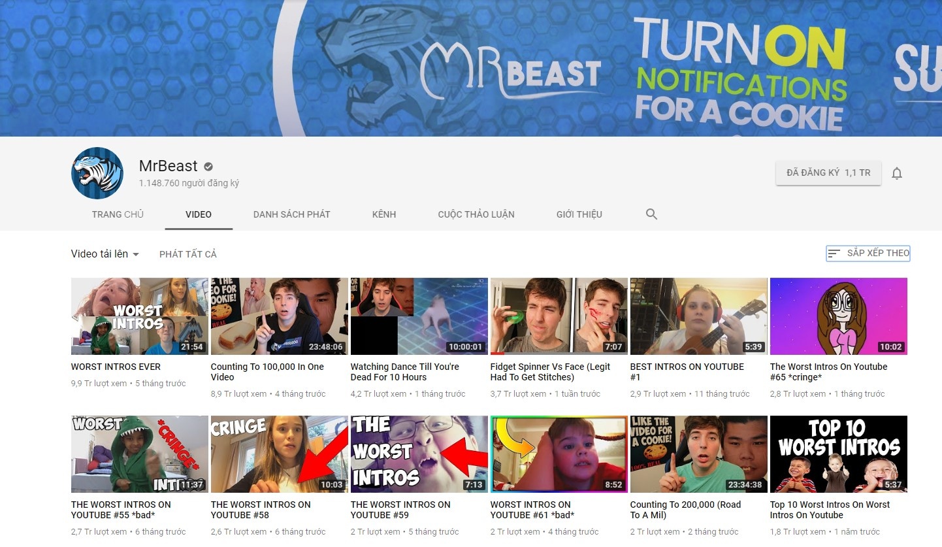The image size is (942, 547).
Task: Switch to the TRANG CHỦ tab
Action: point(117,214)
